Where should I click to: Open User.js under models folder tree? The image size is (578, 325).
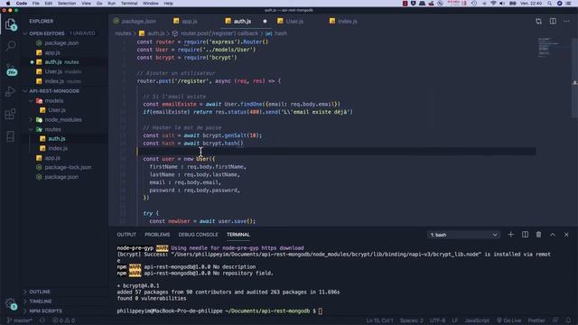click(x=57, y=110)
